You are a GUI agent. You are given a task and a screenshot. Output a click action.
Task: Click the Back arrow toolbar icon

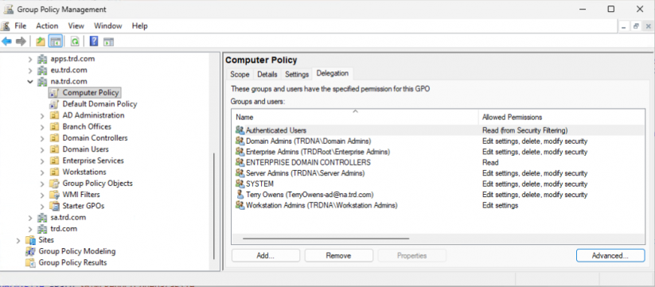click(x=6, y=41)
